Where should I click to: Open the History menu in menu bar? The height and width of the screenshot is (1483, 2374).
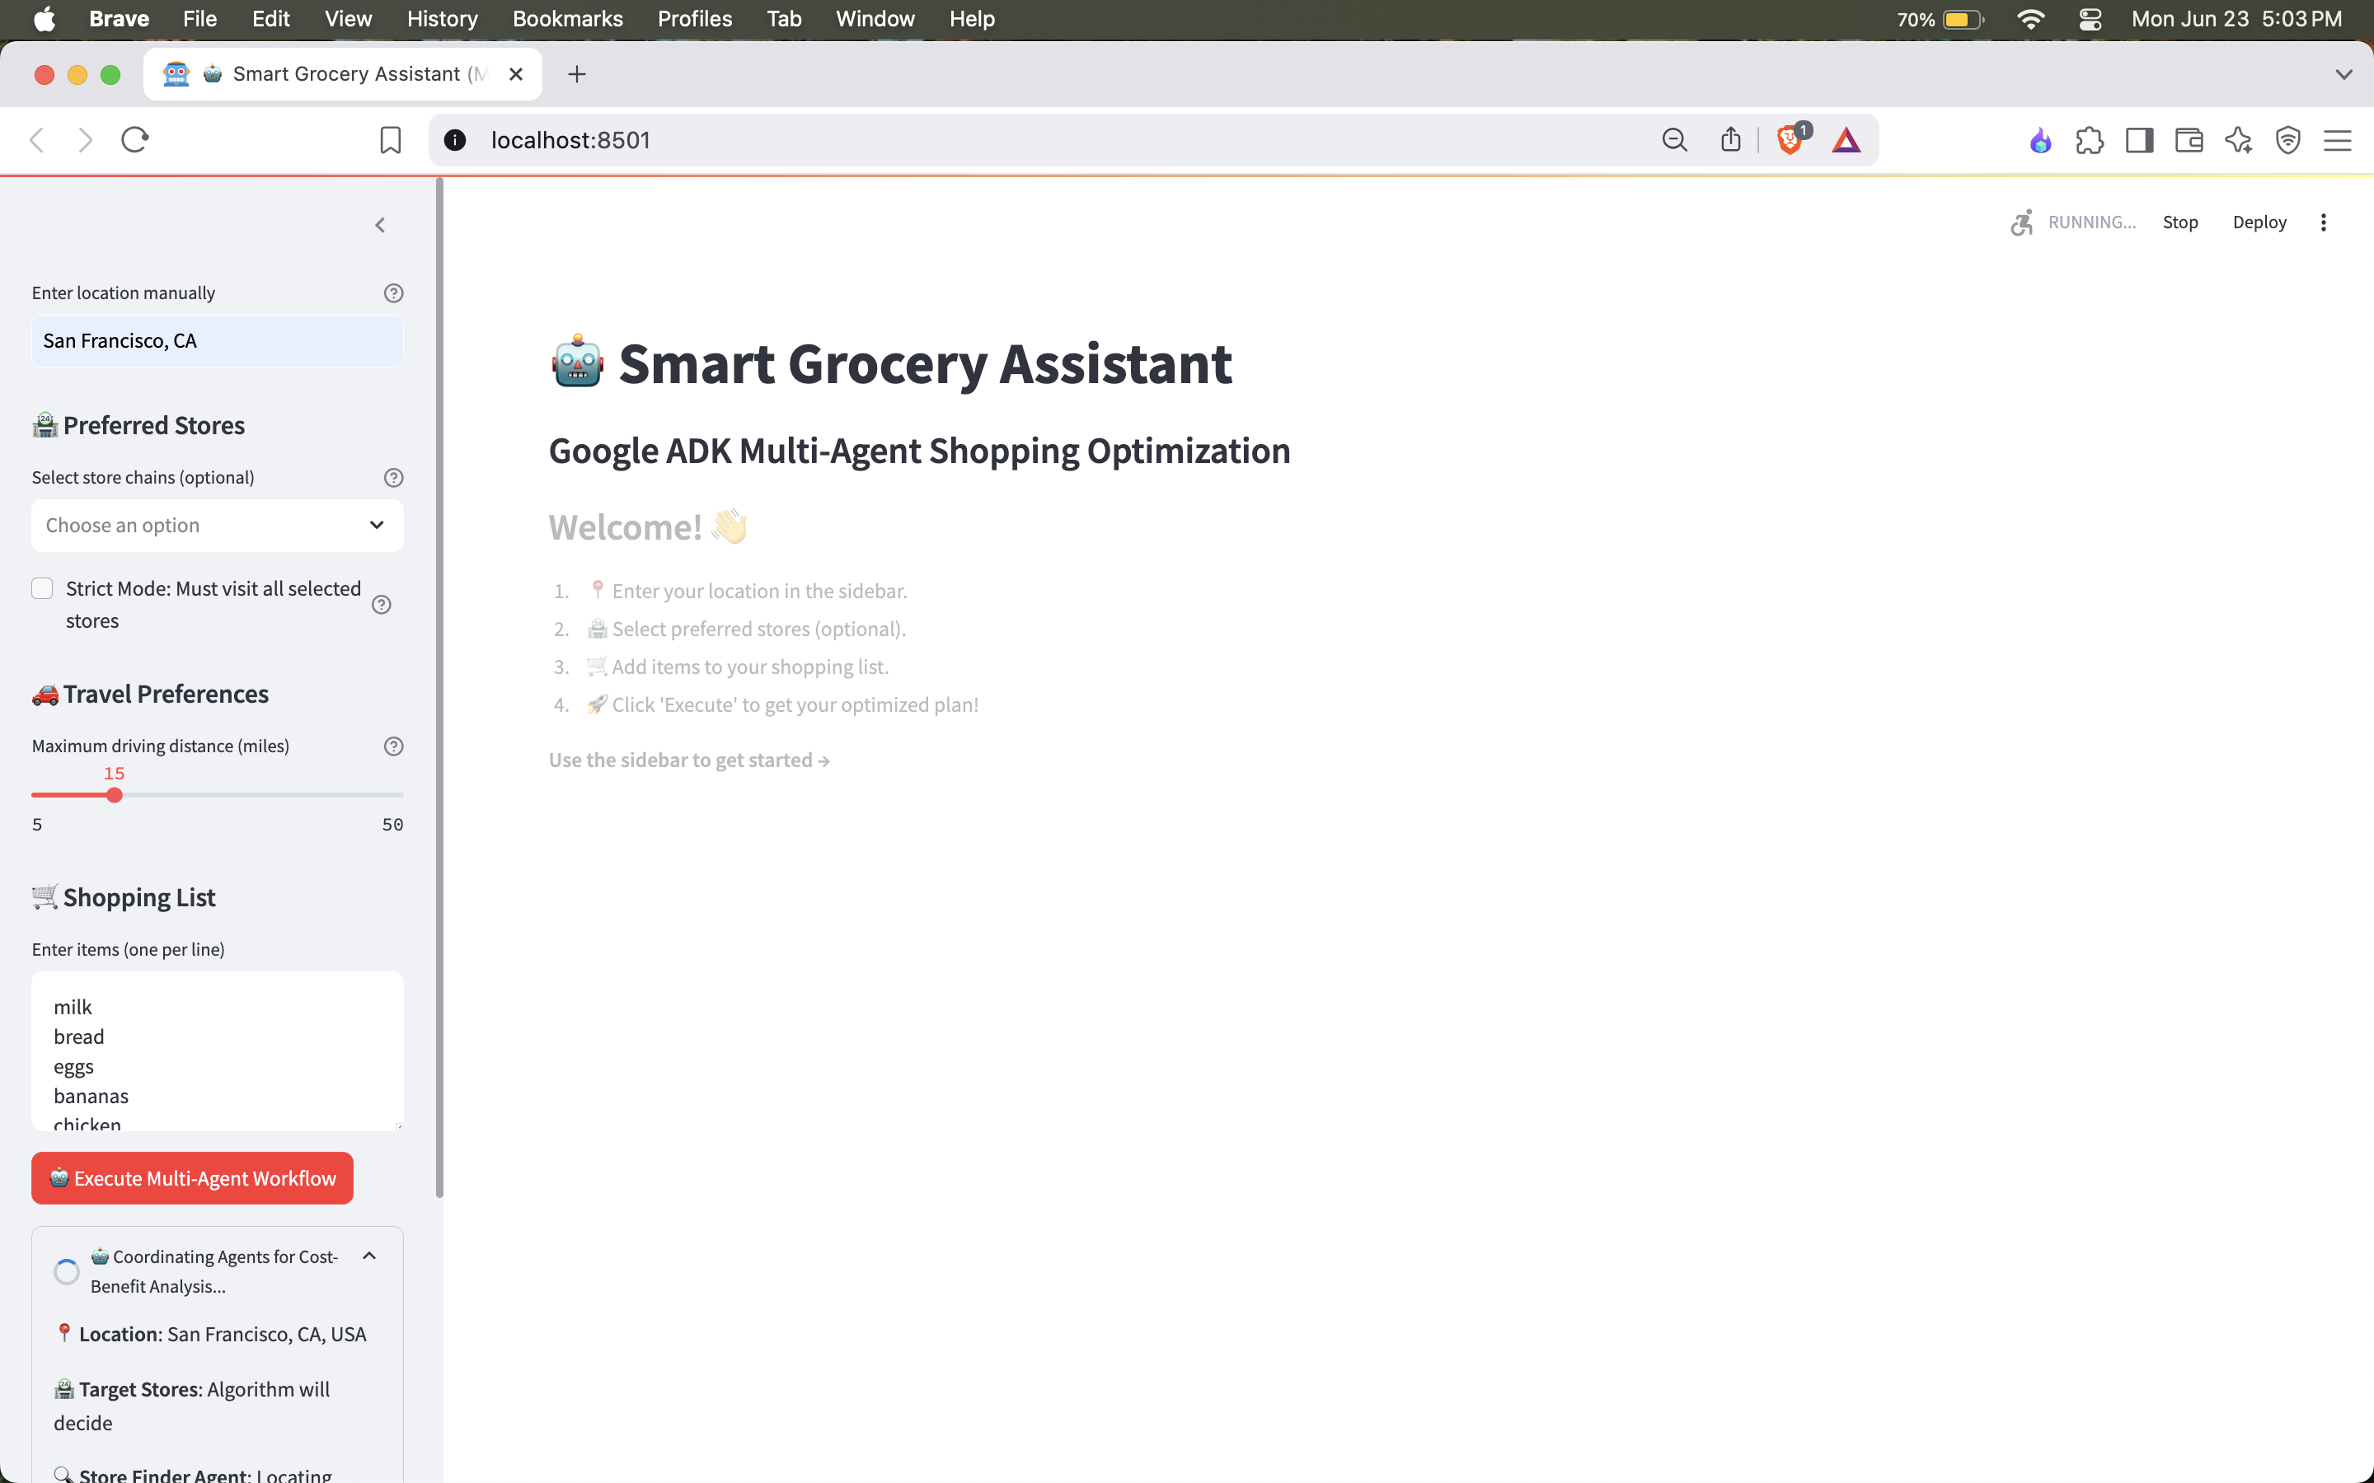click(x=442, y=19)
